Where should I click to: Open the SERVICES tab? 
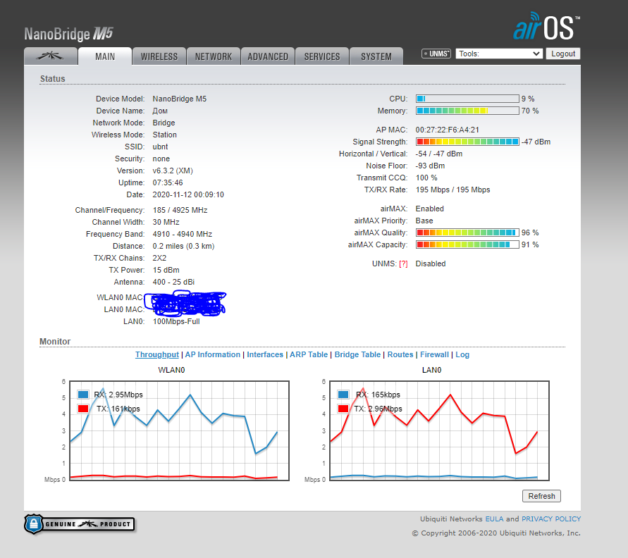[322, 56]
